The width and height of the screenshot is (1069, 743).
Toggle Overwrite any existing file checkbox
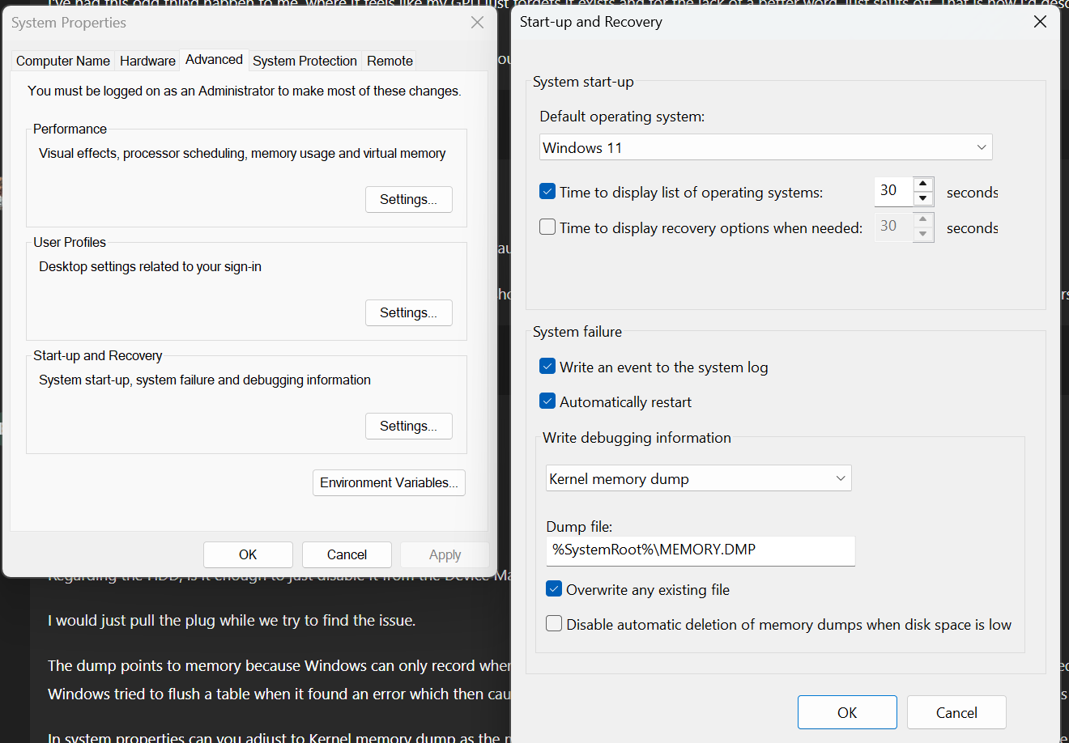click(554, 589)
